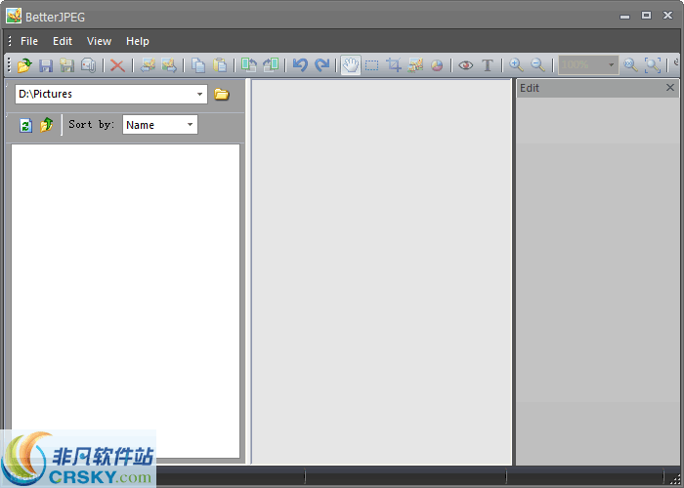Open the Edit menu
This screenshot has width=684, height=488.
tap(63, 41)
